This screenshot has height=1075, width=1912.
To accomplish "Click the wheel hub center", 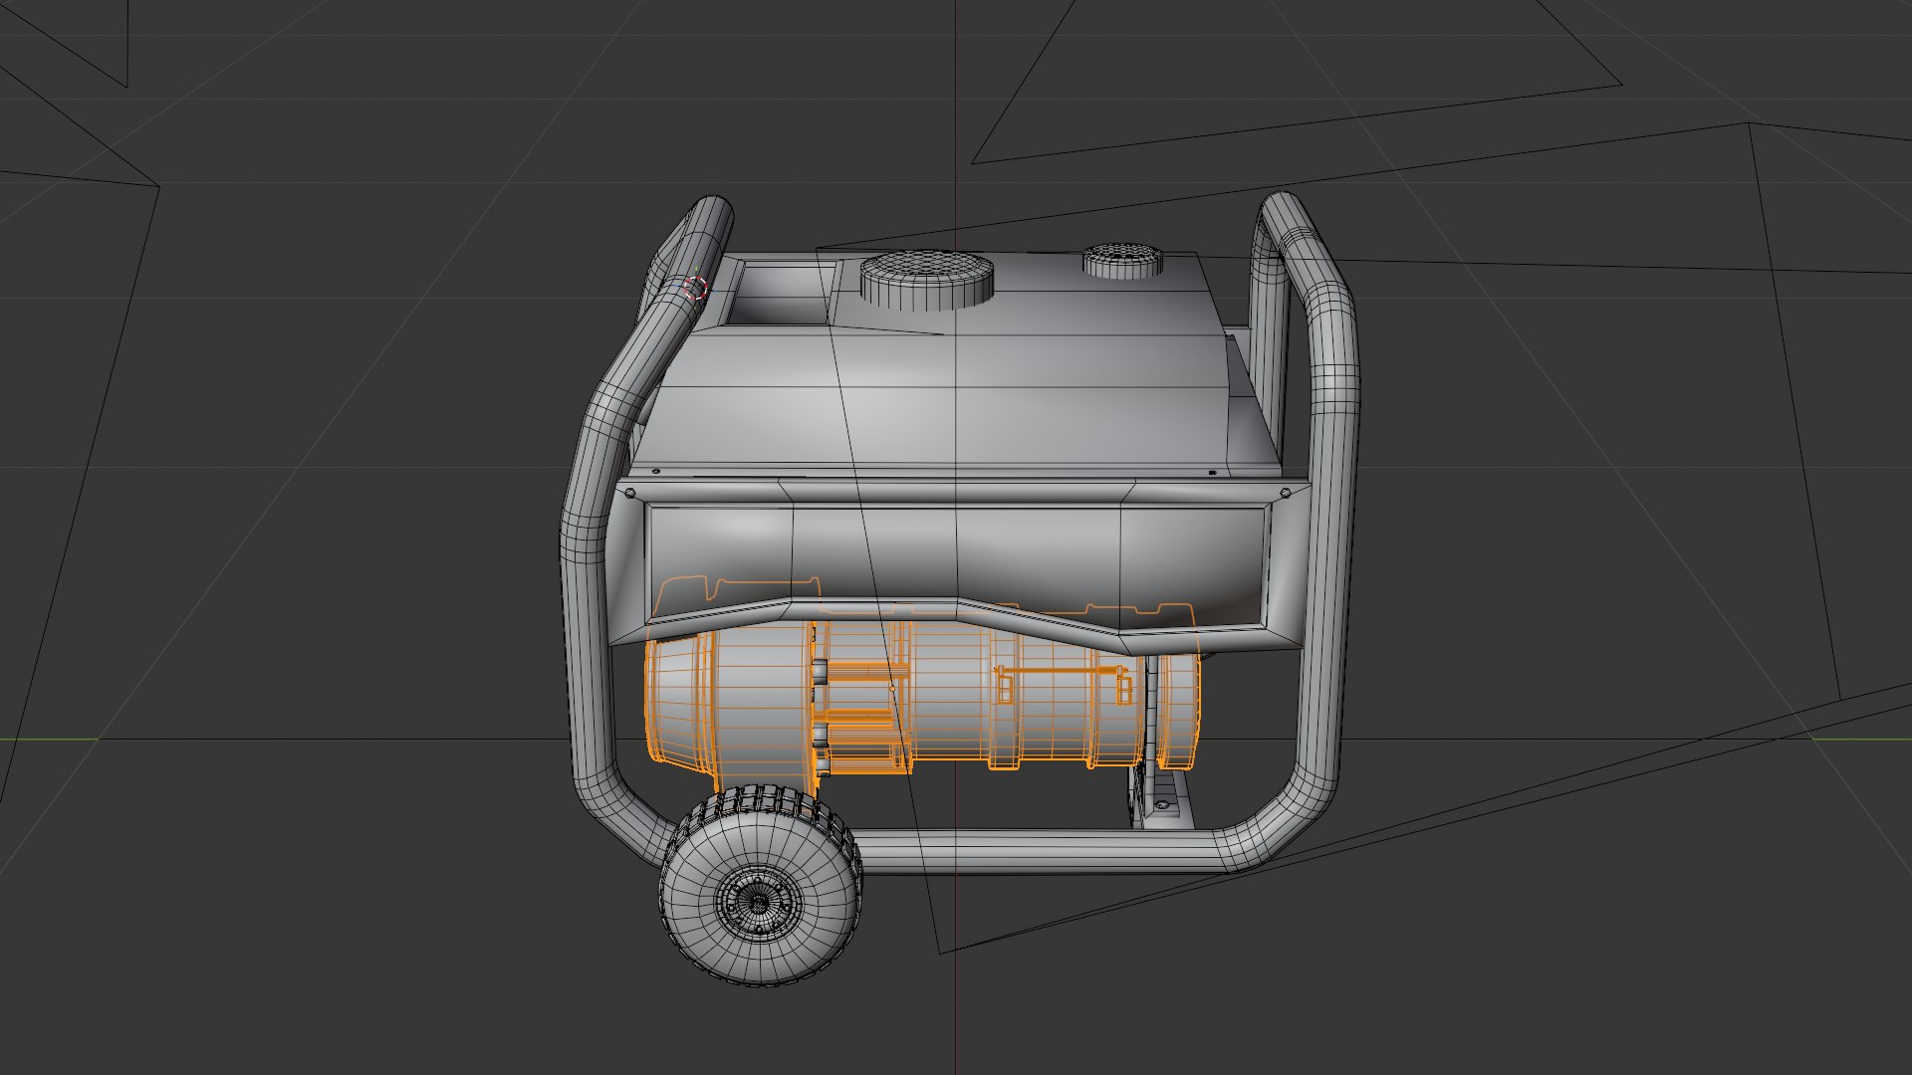I will point(757,903).
